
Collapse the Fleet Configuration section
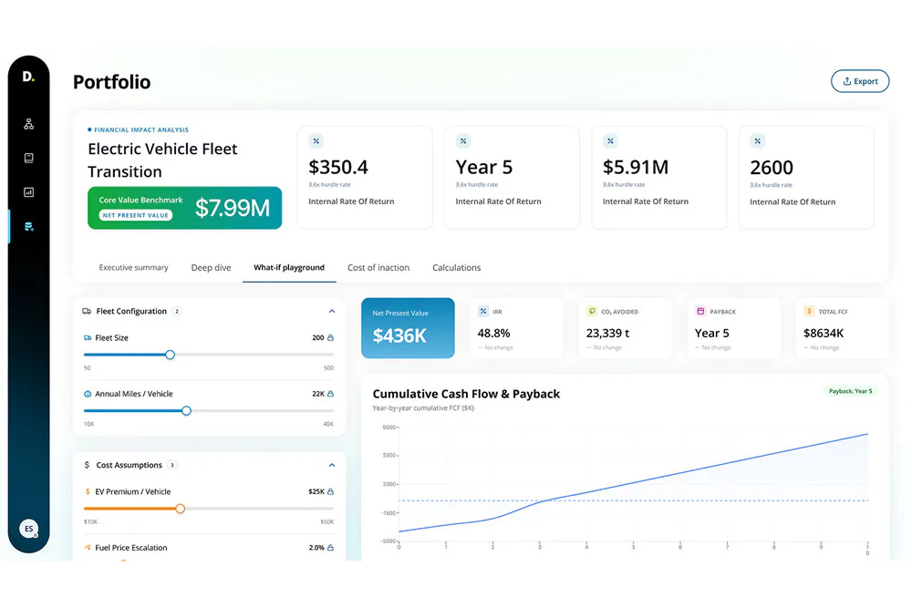point(332,312)
